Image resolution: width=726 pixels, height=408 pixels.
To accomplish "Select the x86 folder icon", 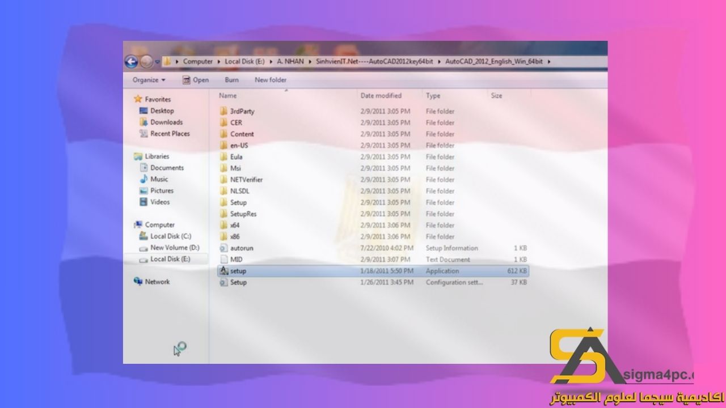I will click(223, 236).
